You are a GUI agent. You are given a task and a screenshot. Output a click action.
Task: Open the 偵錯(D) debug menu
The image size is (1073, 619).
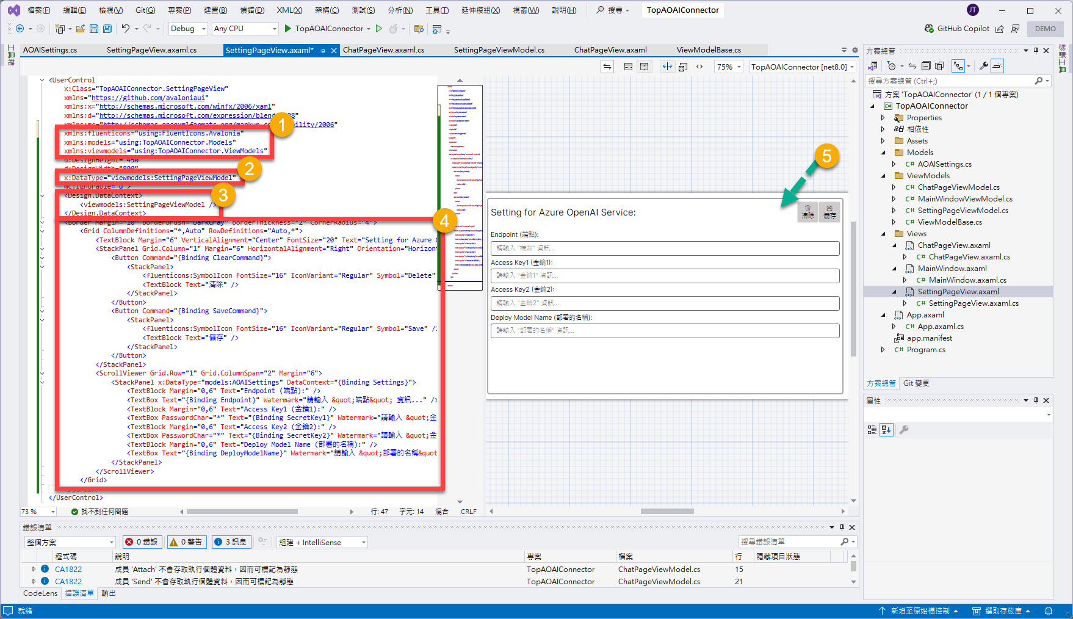[x=252, y=10]
